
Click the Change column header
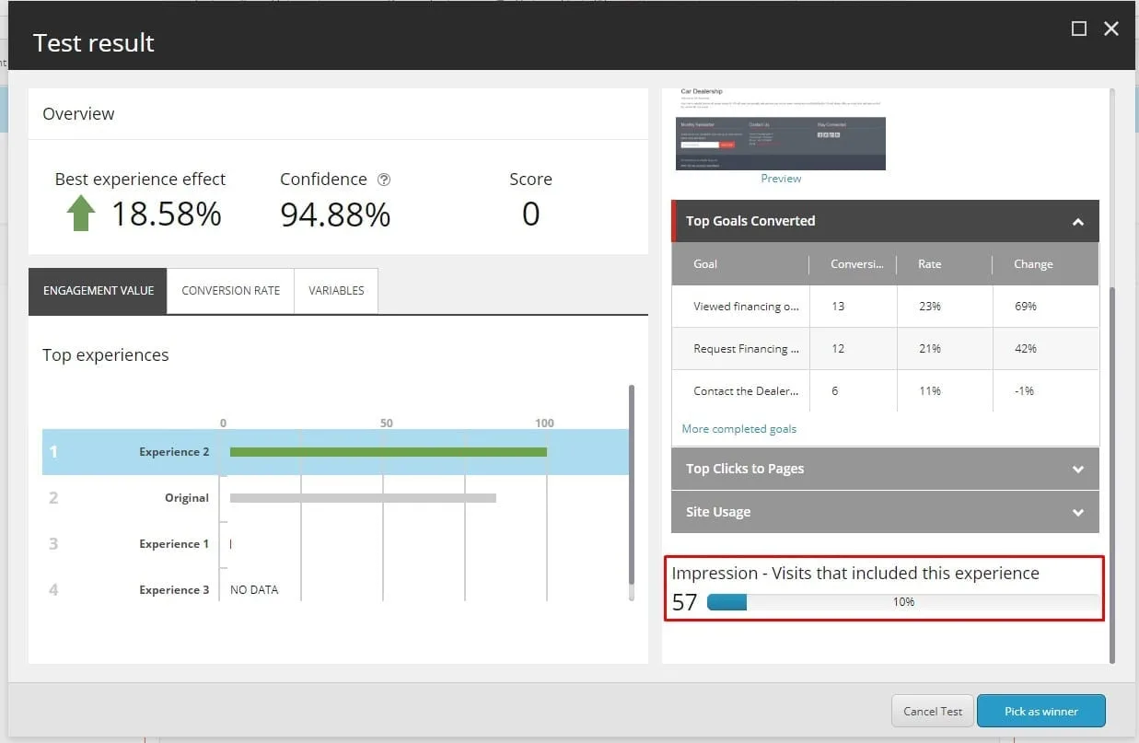pos(1033,264)
